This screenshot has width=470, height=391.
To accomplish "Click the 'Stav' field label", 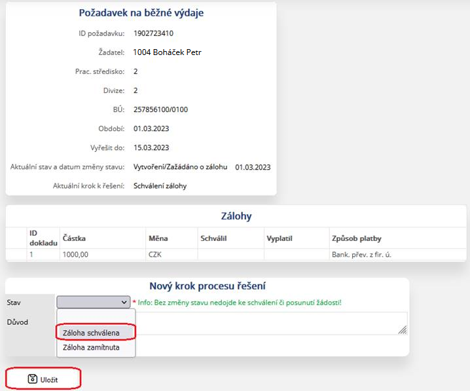I will (x=14, y=303).
